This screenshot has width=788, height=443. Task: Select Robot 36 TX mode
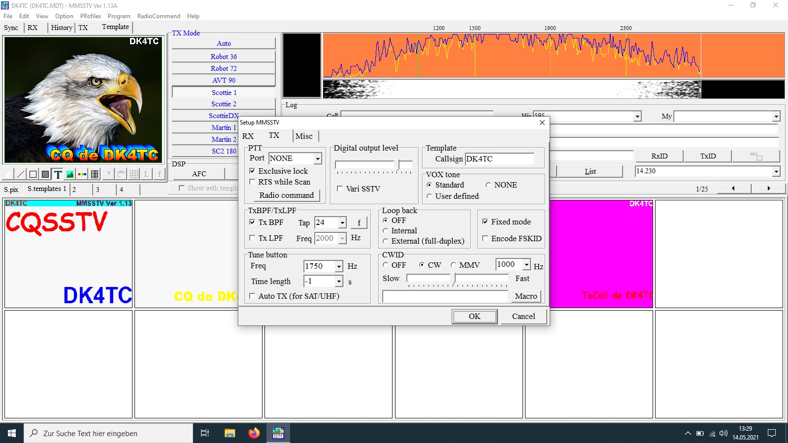point(224,57)
